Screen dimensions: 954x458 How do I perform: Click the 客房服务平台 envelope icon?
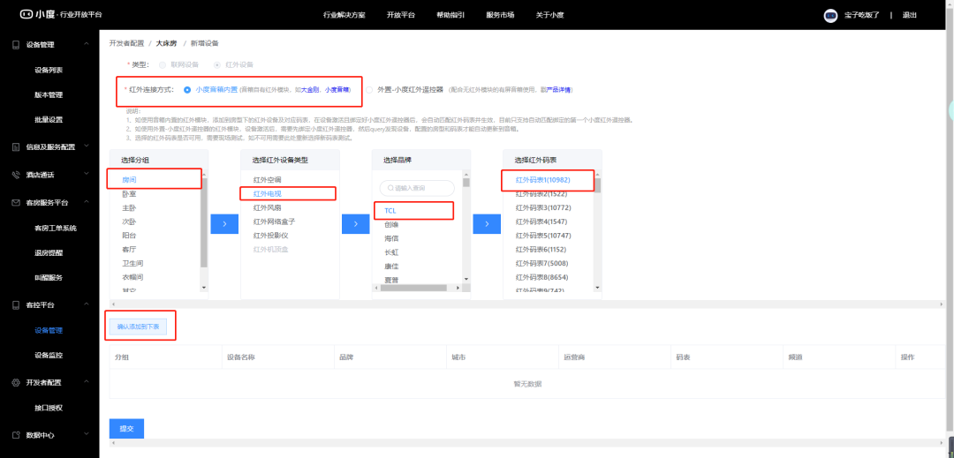click(x=16, y=203)
